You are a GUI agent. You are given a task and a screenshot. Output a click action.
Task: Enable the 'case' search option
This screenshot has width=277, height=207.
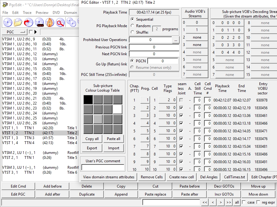[x=244, y=202]
